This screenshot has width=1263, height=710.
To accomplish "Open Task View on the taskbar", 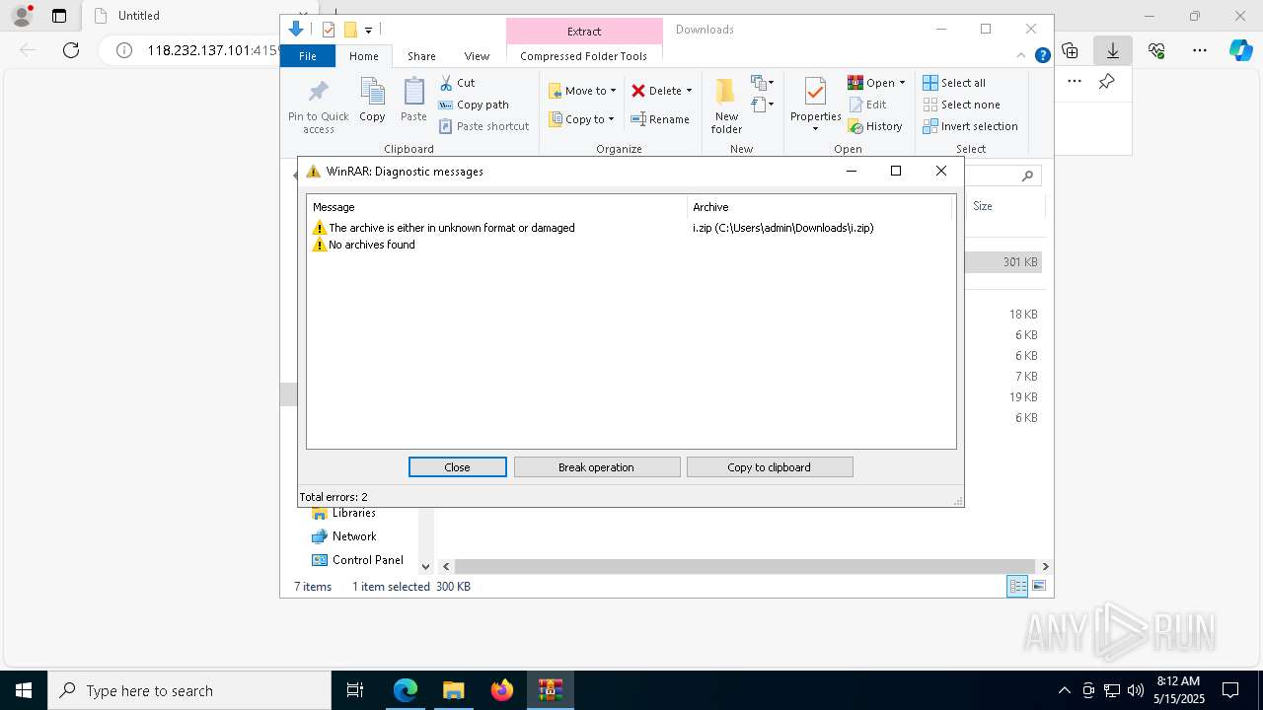I will [355, 690].
